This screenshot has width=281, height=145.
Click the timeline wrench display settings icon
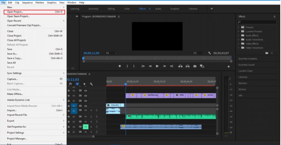(x=91, y=84)
